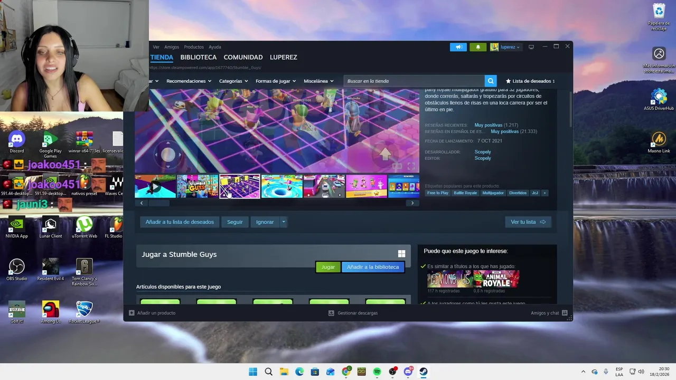Open Steam notifications bell
Screen dimensions: 676x380
(x=478, y=47)
